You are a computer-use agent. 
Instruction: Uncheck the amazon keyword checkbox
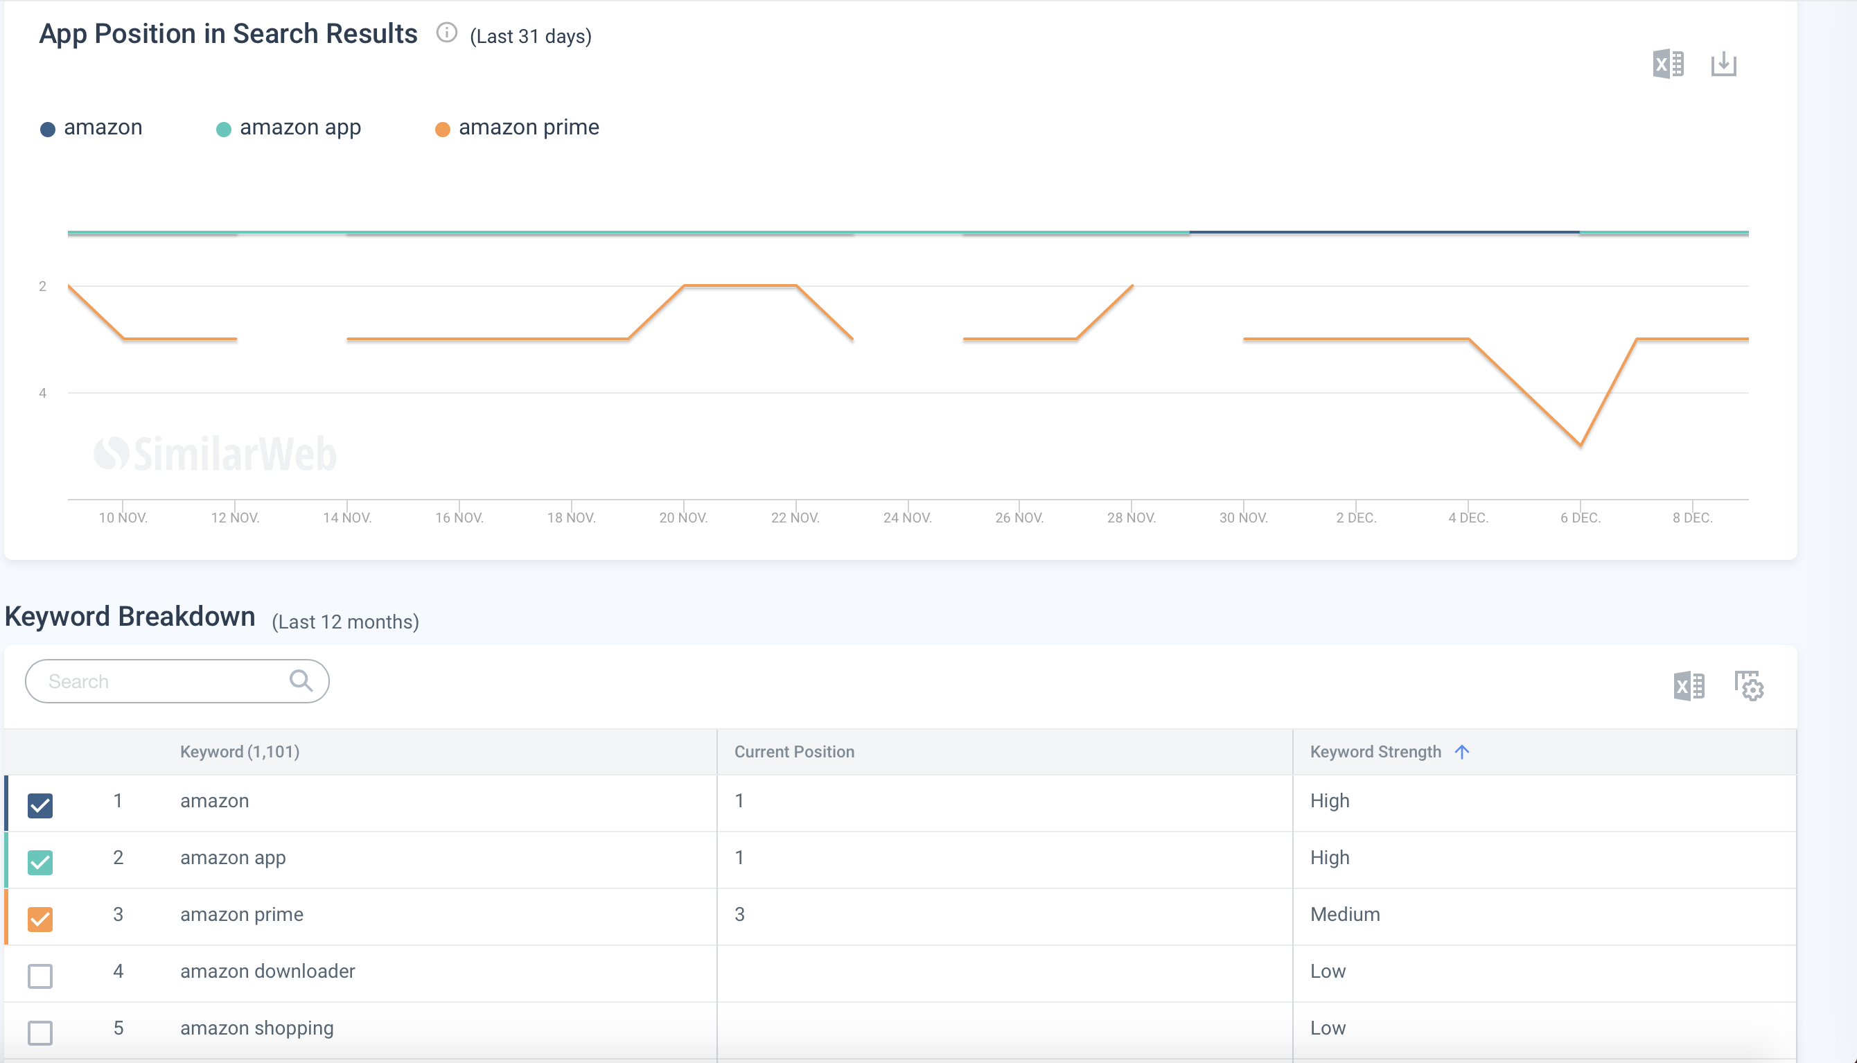click(40, 805)
